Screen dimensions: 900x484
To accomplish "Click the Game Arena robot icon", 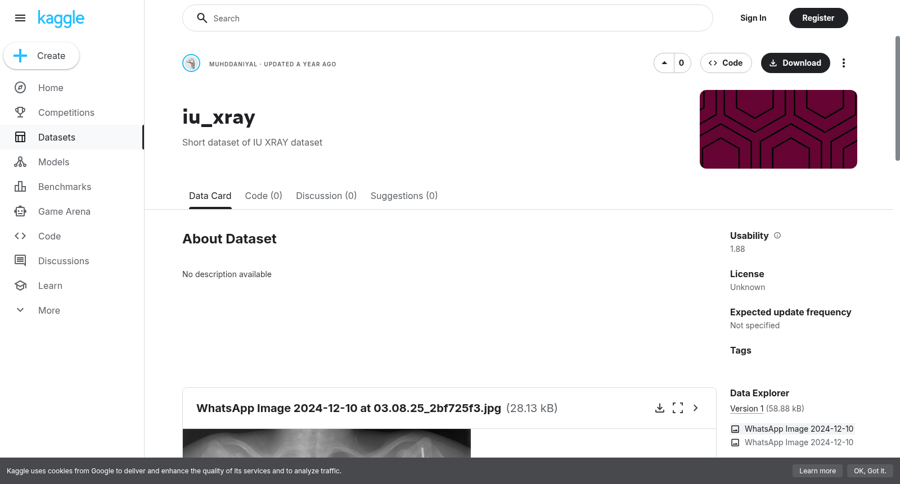I will point(20,211).
